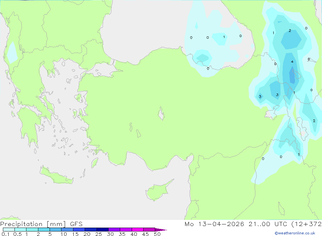Select the 5–10 mm legend color swatch
Viewport: 322px width, 236px height.
[x=56, y=230]
